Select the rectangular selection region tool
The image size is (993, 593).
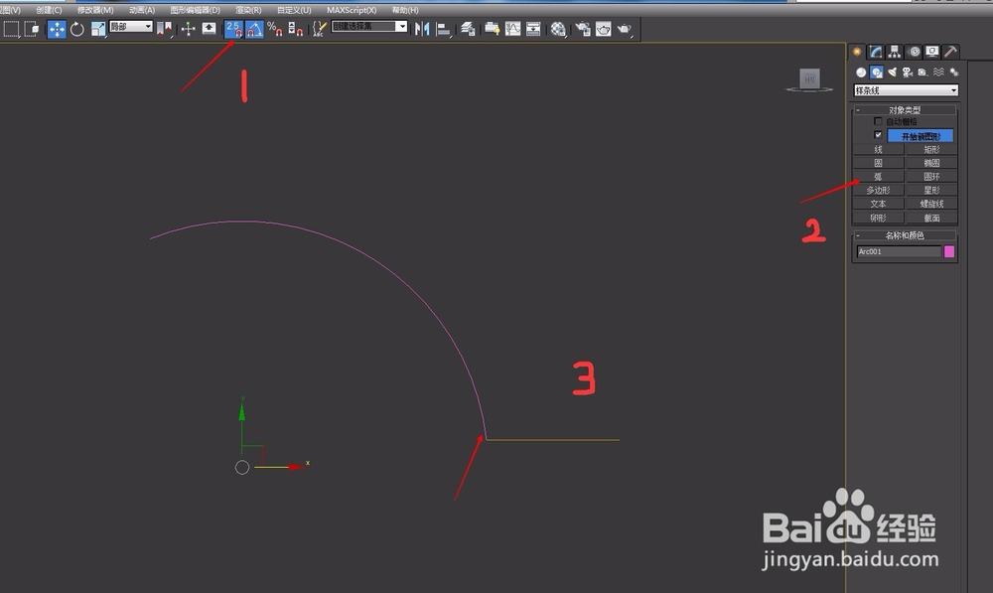(11, 29)
